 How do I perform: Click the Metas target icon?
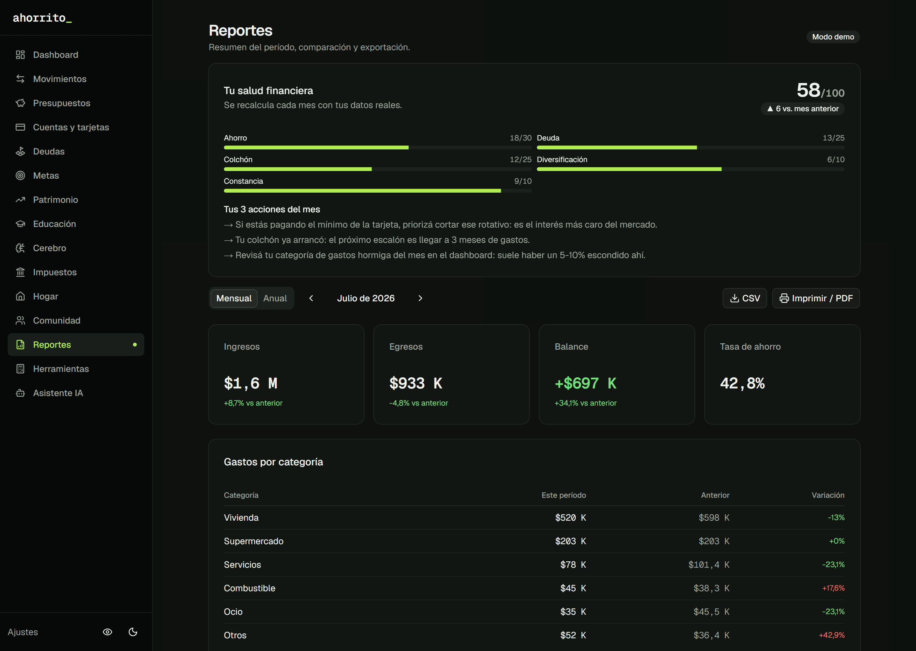[x=20, y=175]
